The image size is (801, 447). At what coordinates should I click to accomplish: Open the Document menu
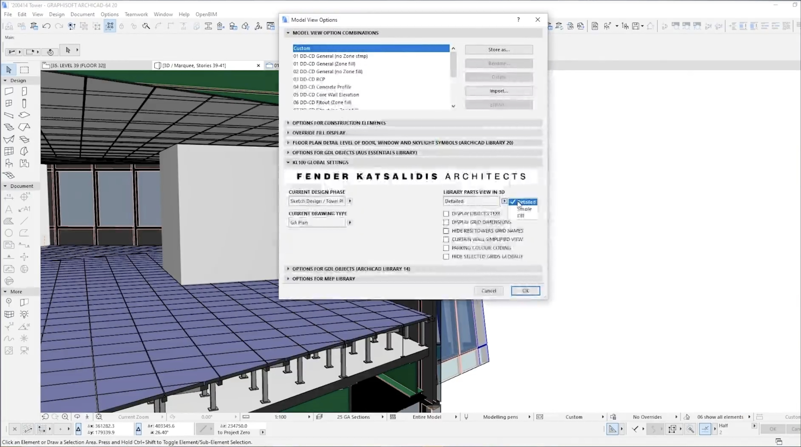[x=82, y=14]
